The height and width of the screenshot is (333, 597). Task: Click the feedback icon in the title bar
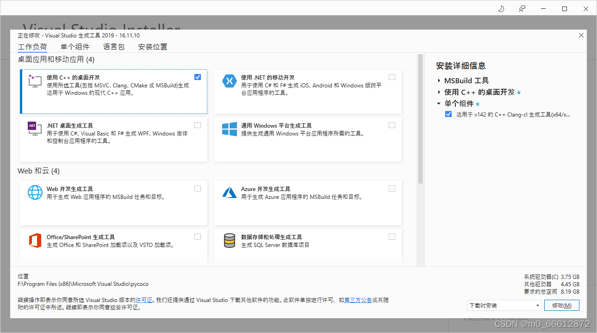(522, 8)
